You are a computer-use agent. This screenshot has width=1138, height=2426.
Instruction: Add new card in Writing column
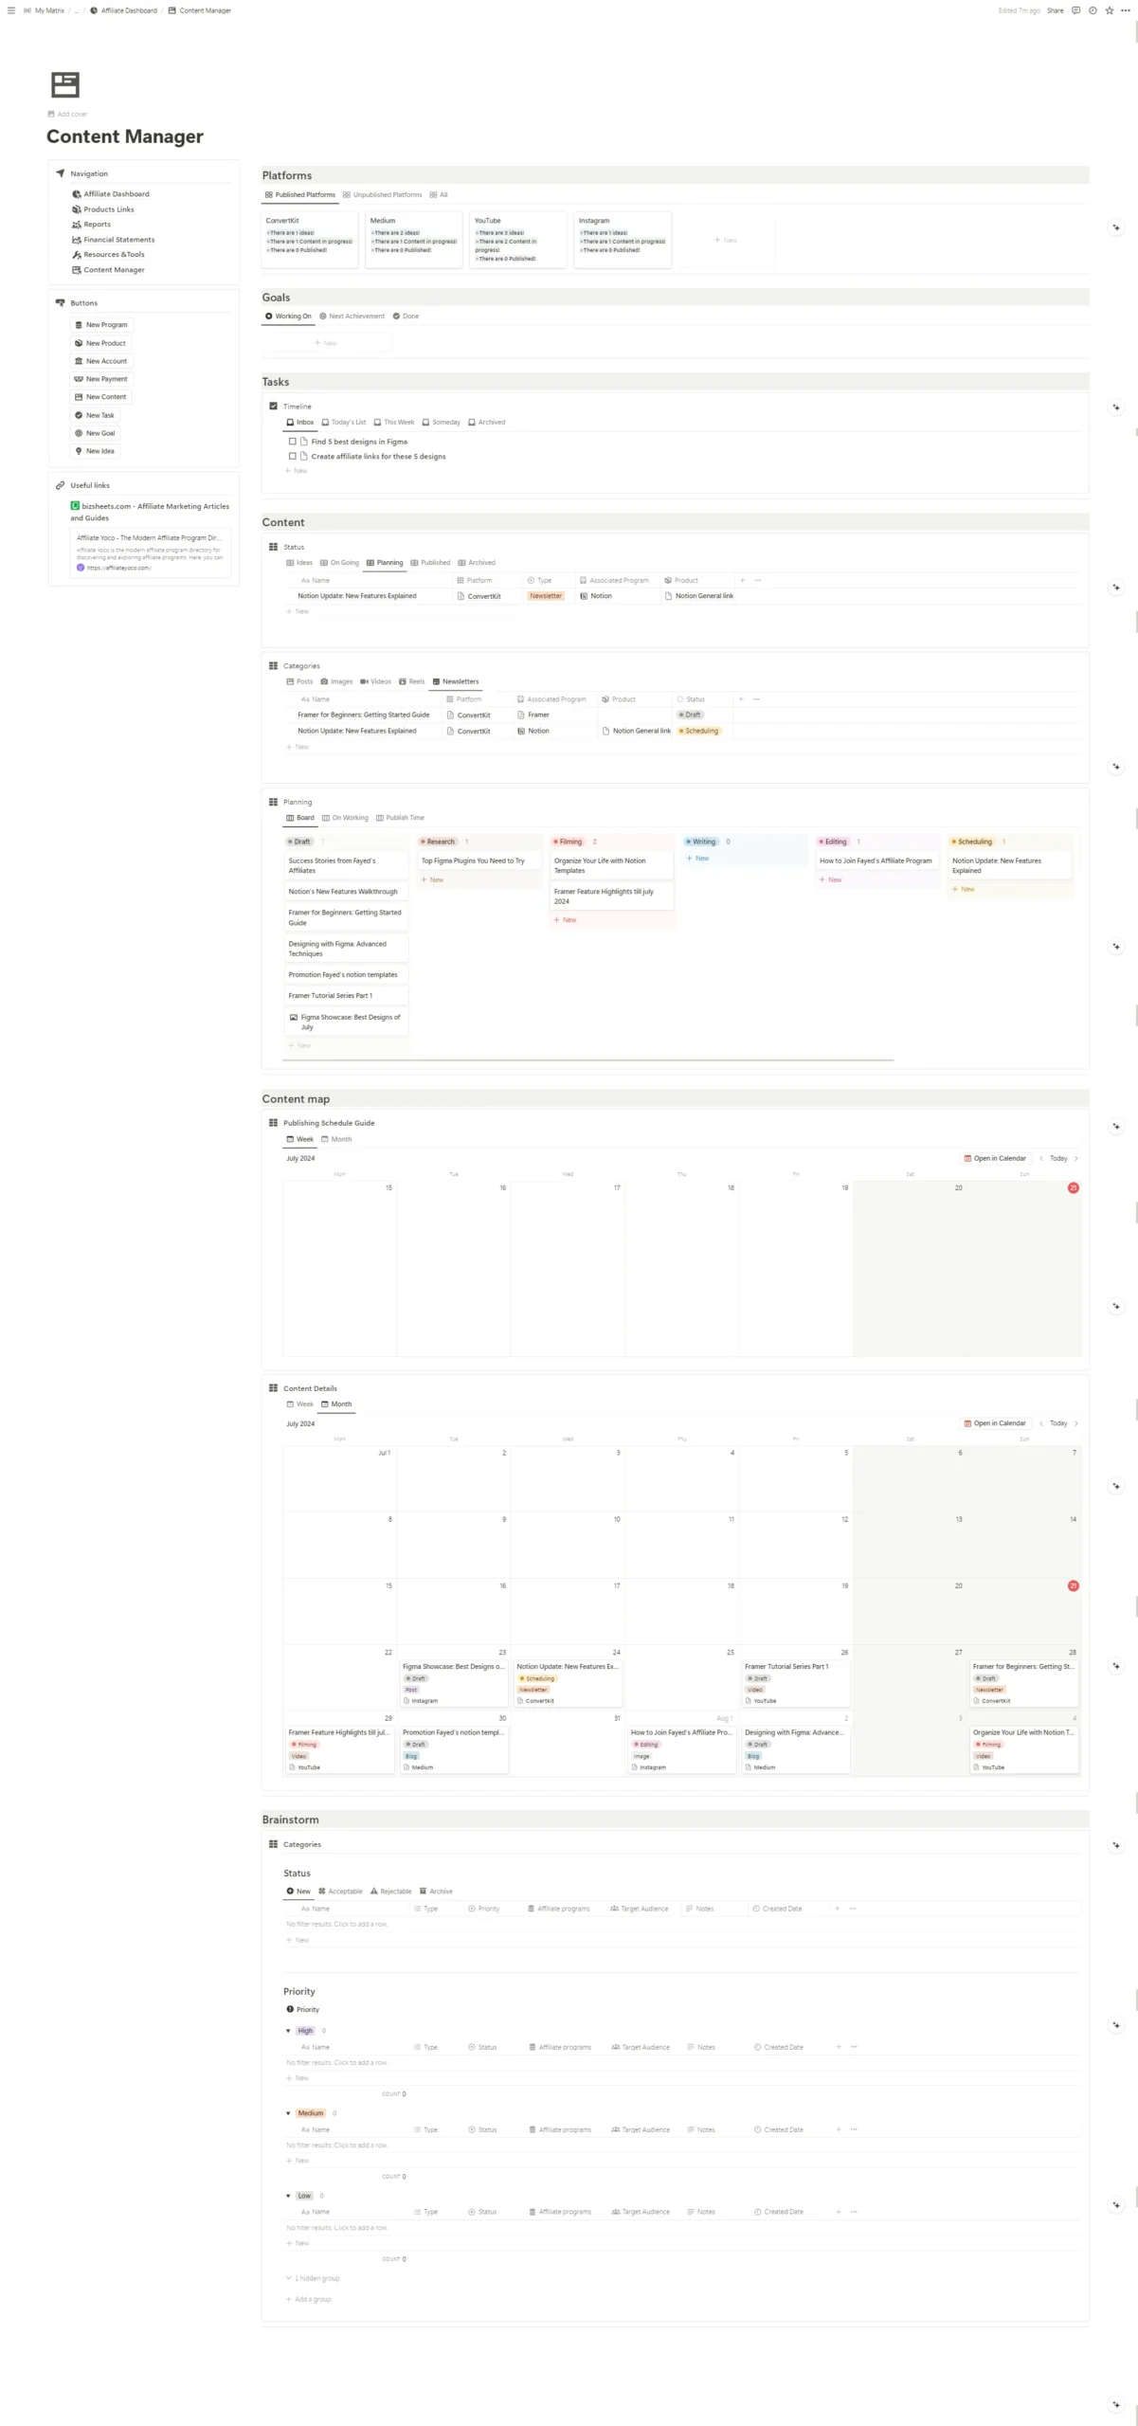click(x=697, y=859)
